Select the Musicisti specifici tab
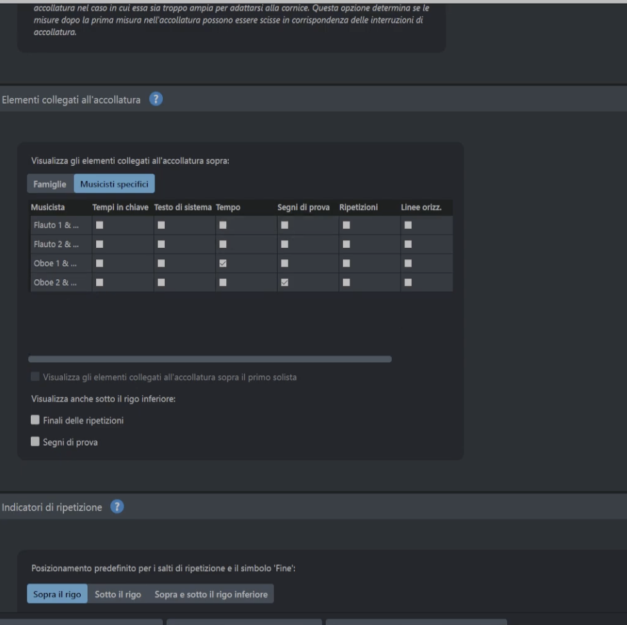627x625 pixels. (114, 184)
